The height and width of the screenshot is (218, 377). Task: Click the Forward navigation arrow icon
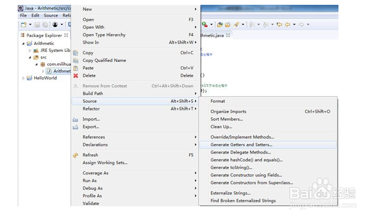click(x=301, y=25)
